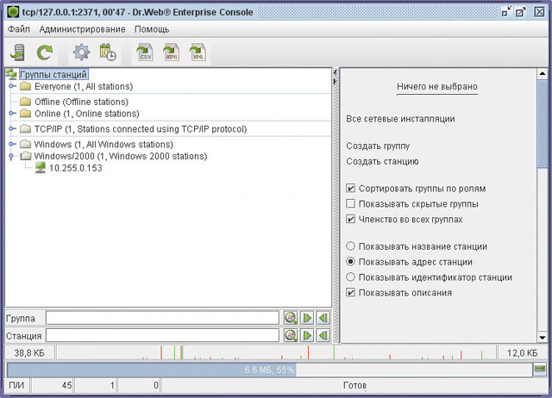This screenshot has width=552, height=398.
Task: Click the next-match arrow in the Группа row
Action: pyautogui.click(x=307, y=318)
